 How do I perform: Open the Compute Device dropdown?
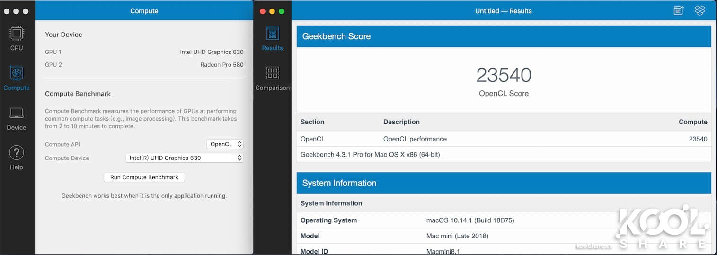click(x=184, y=158)
